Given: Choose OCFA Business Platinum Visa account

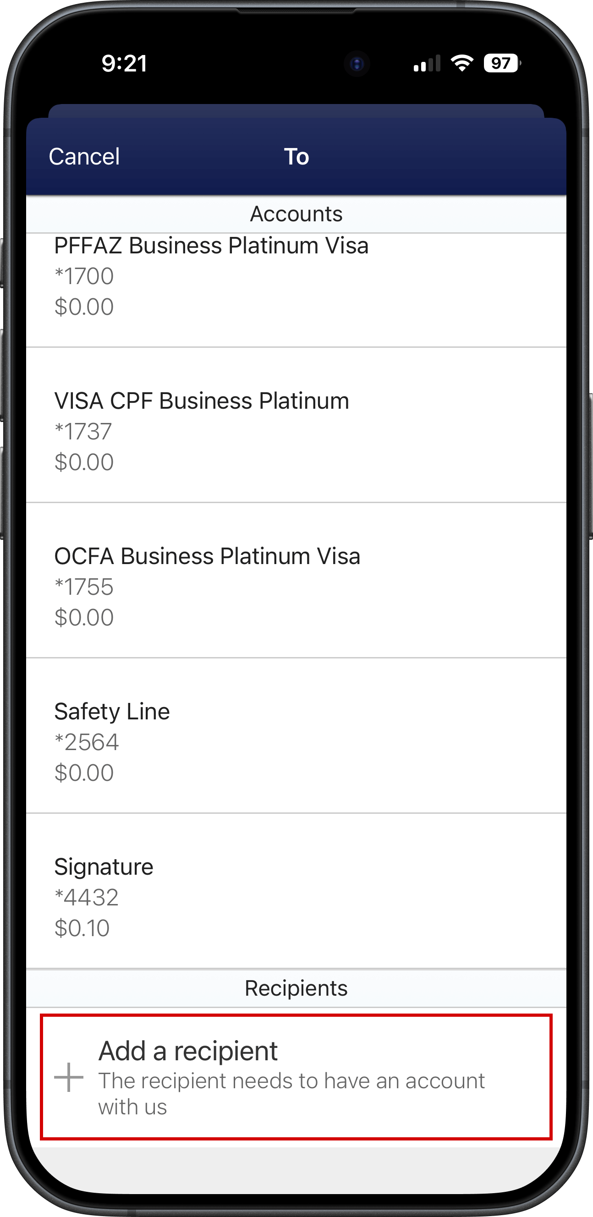Looking at the screenshot, I should coord(296,586).
